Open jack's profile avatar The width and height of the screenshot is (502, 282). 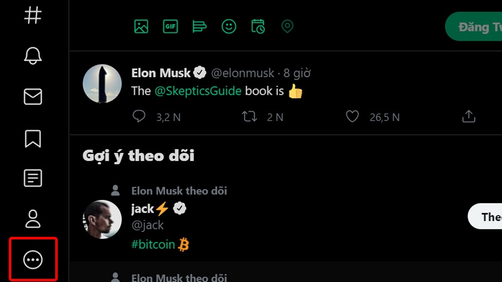coord(102,219)
